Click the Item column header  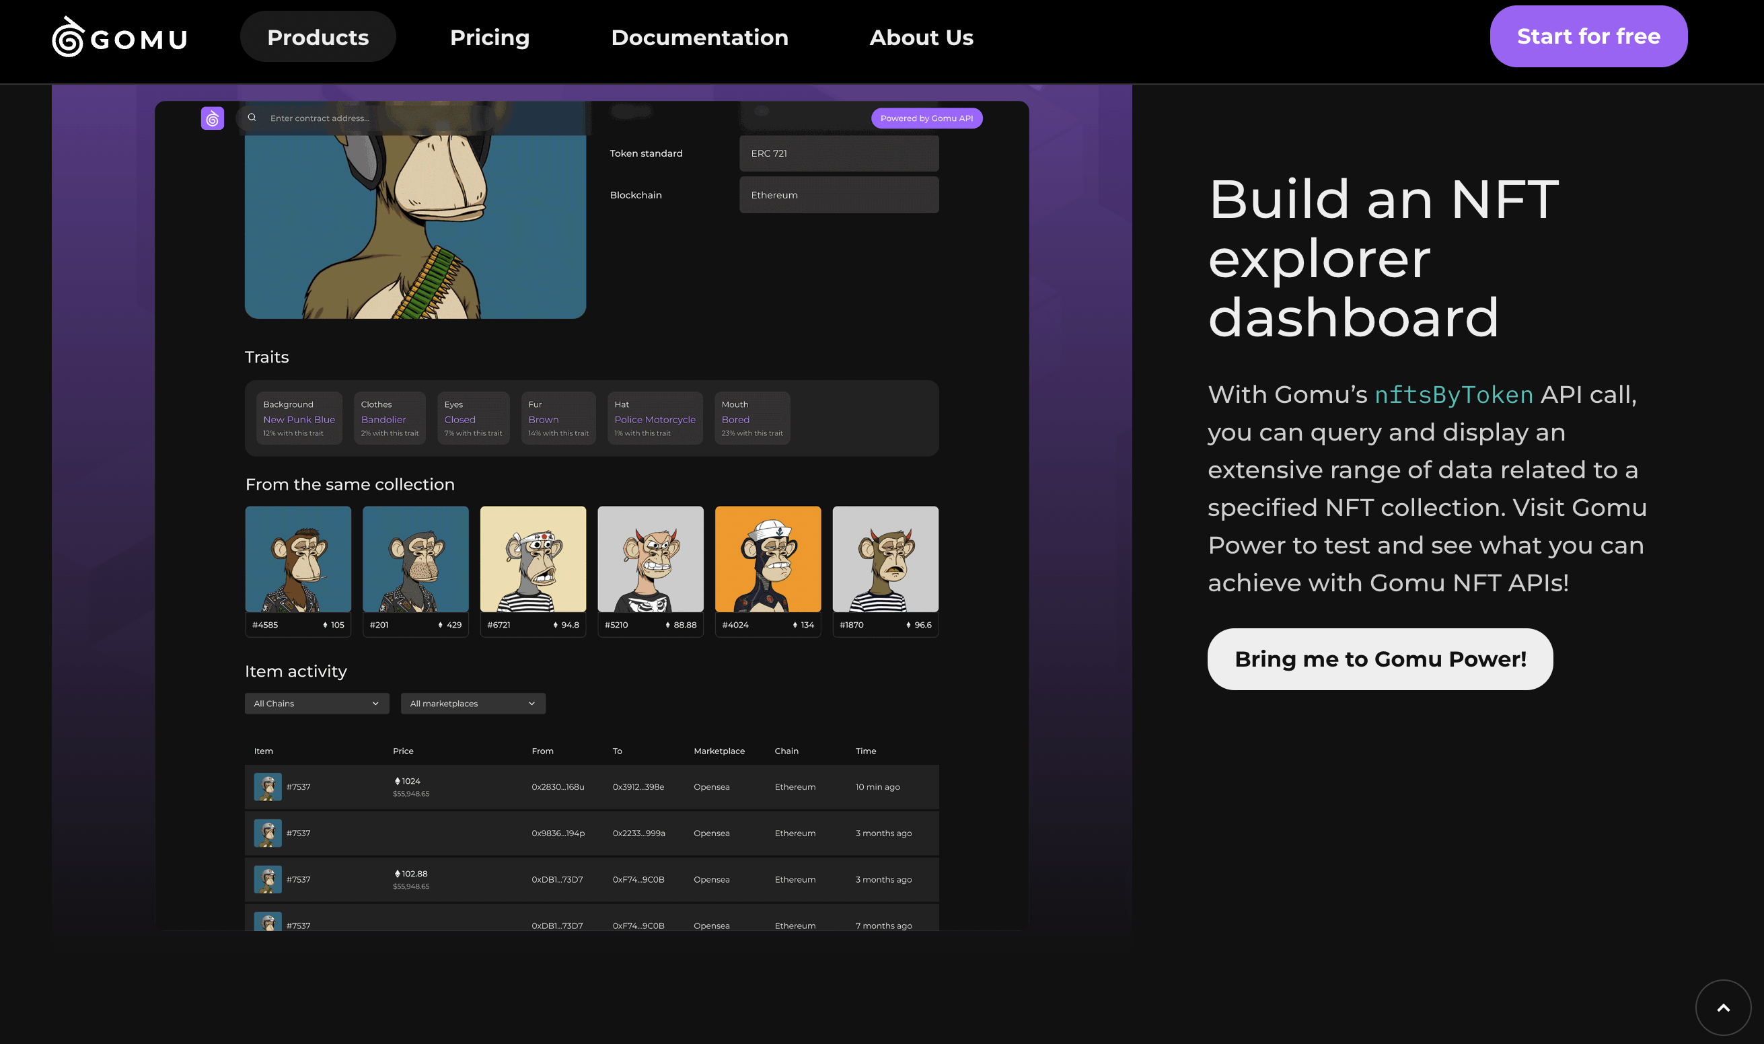(263, 751)
